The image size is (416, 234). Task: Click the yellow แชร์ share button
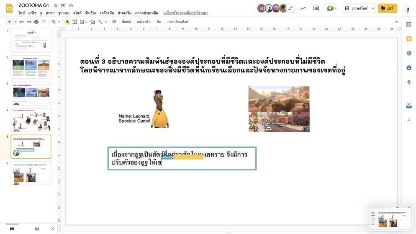(x=388, y=8)
